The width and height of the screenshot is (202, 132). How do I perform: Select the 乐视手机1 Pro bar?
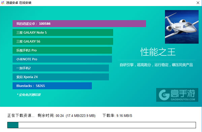pyautogui.click(x=62, y=50)
